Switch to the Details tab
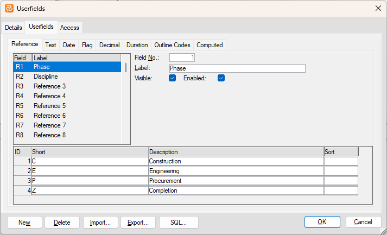 (x=14, y=28)
